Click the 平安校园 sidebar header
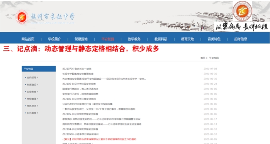Viewport: 270px width, 144px height. 39,69
